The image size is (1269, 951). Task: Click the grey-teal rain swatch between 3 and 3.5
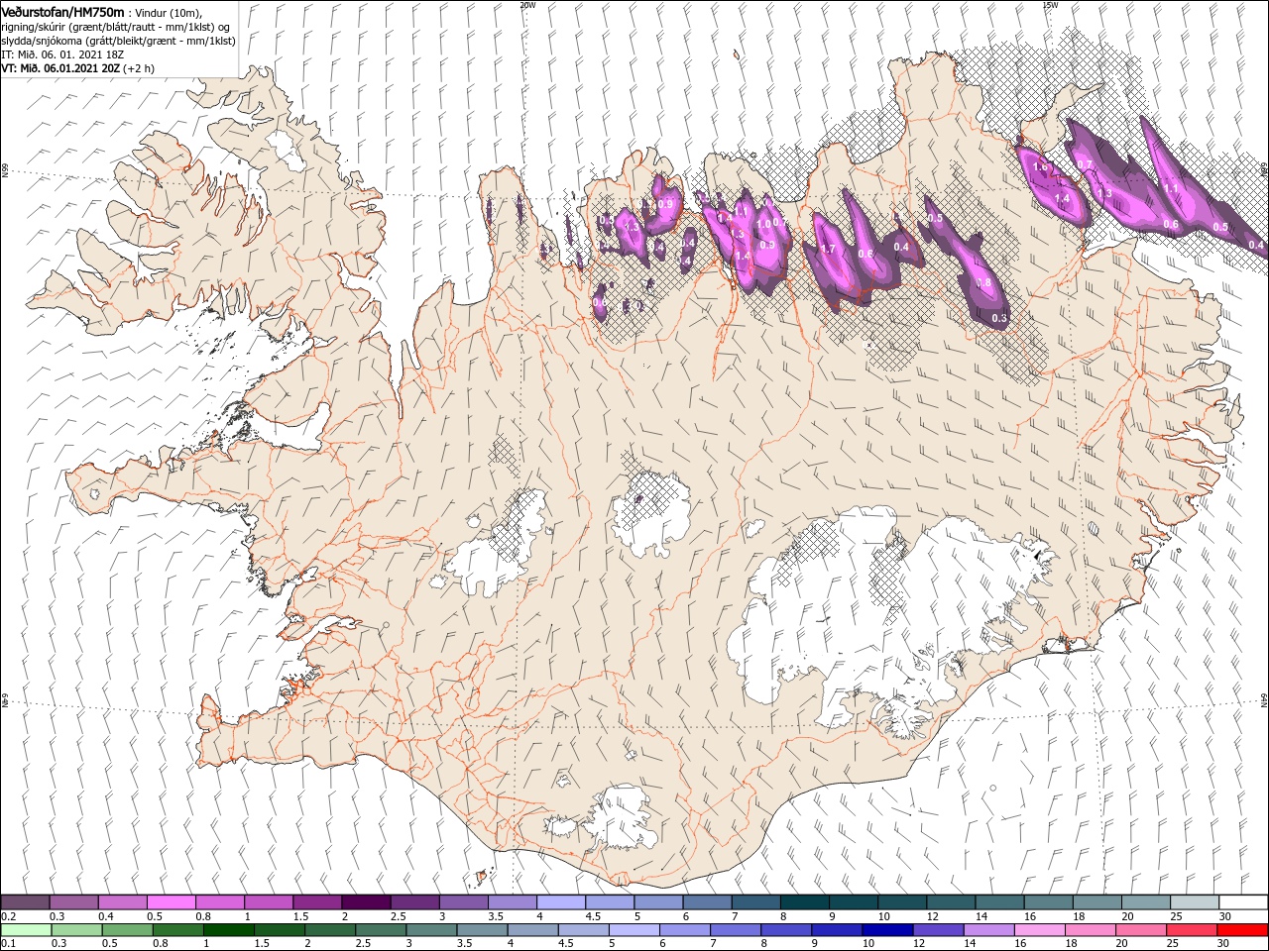tap(431, 930)
